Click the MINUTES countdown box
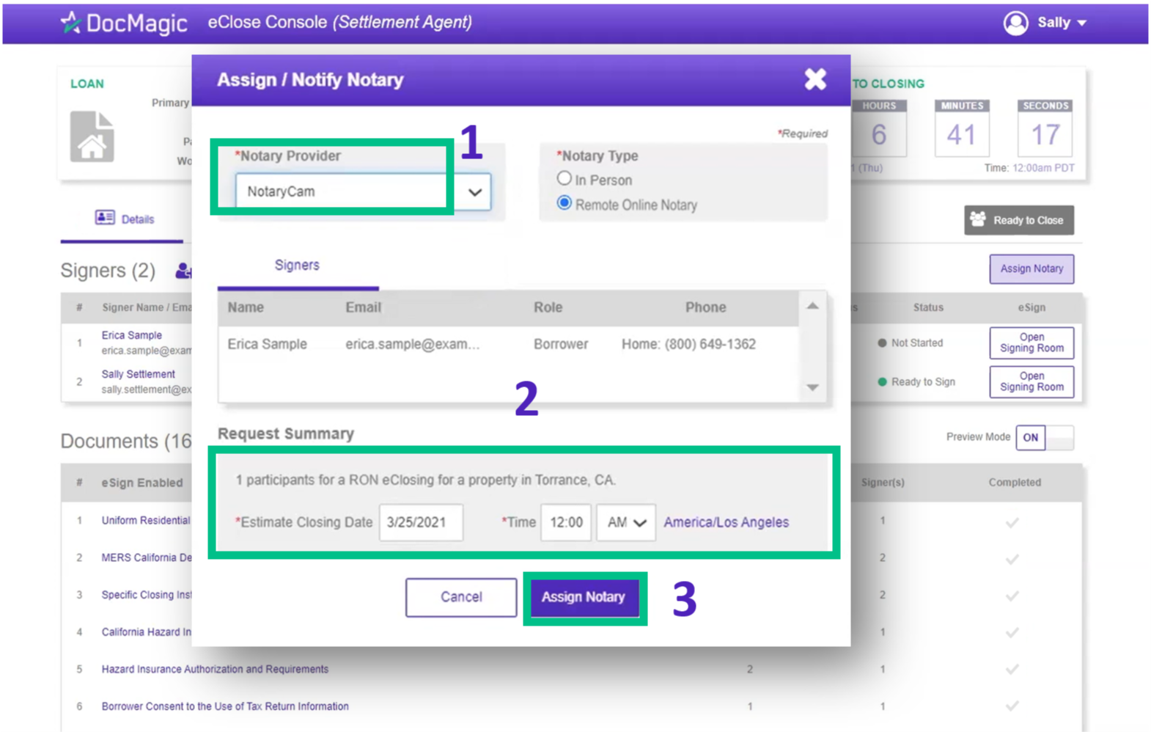The image size is (1151, 732). click(962, 128)
